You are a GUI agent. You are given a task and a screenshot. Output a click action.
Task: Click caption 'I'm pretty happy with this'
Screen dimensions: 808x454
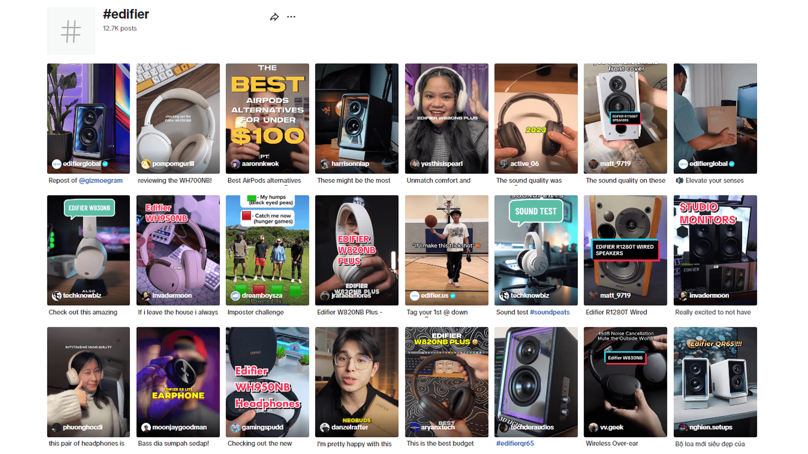tap(354, 443)
